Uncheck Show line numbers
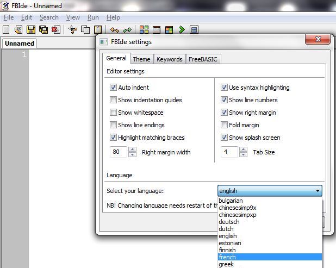This screenshot has height=268, width=336. tap(224, 100)
